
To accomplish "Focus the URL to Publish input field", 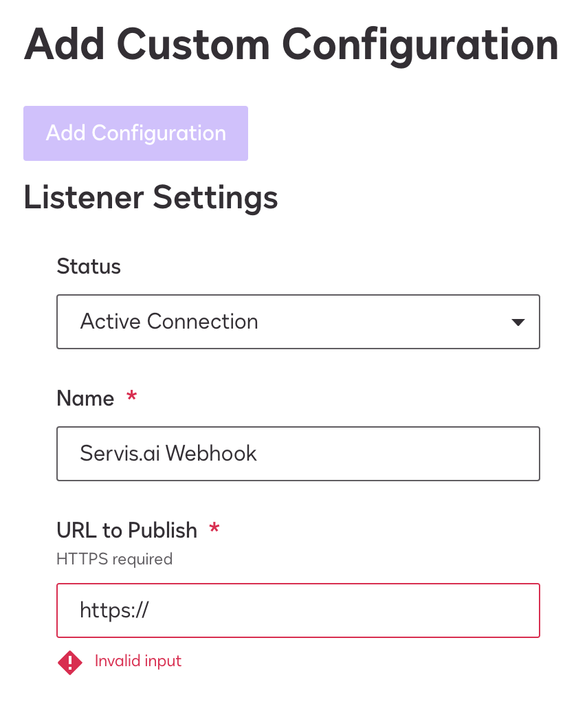I will coord(298,610).
